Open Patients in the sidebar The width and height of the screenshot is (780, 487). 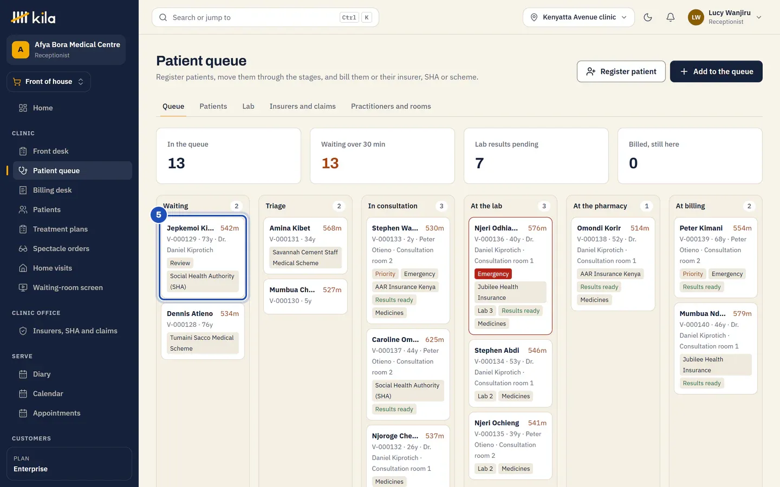73,209
